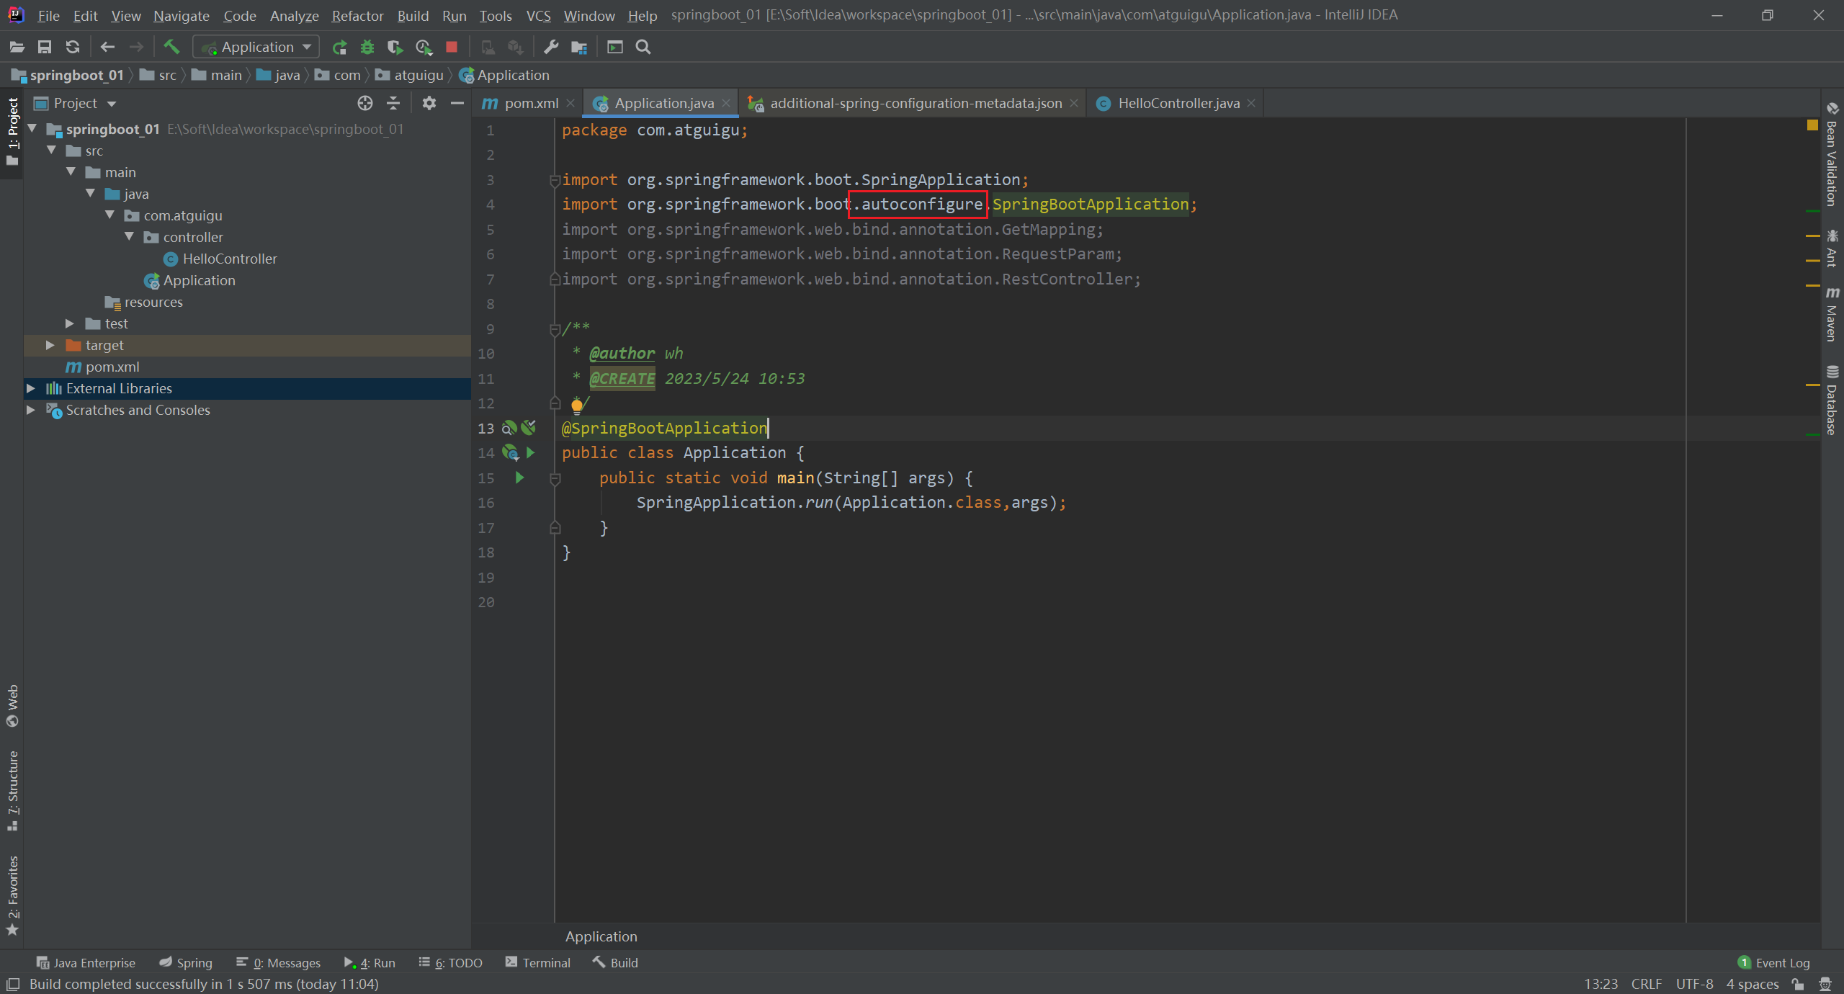Click run gutter arrow on line 14
The height and width of the screenshot is (994, 1844).
(531, 452)
